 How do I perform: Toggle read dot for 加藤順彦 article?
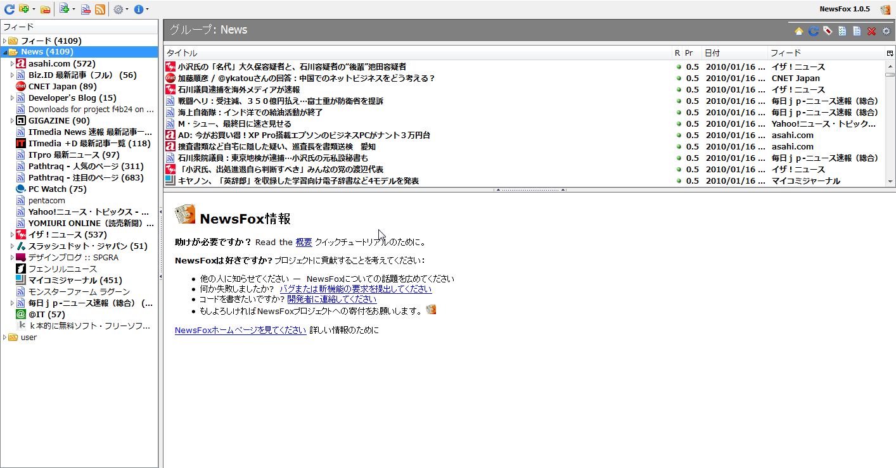(678, 79)
